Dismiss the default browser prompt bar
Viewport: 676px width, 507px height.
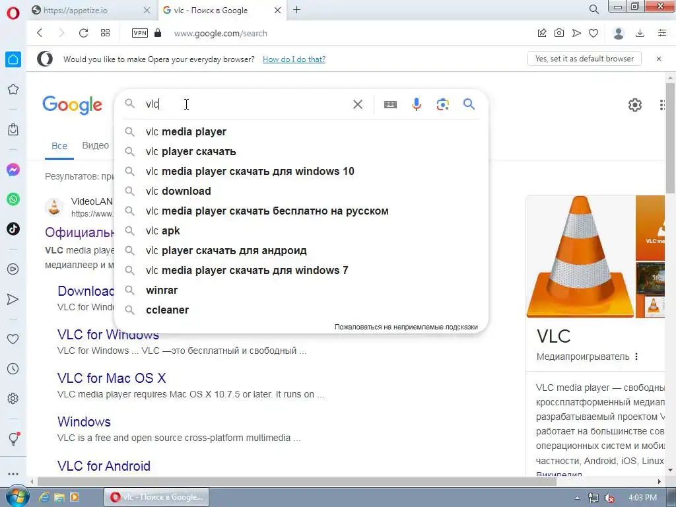pos(659,59)
